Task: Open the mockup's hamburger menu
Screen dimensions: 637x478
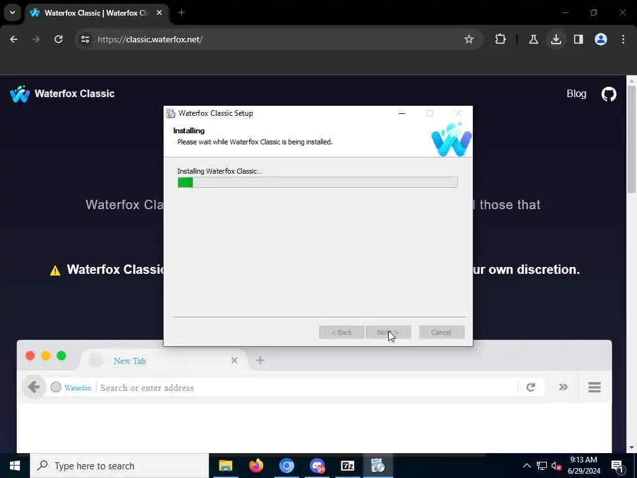Action: [x=594, y=387]
